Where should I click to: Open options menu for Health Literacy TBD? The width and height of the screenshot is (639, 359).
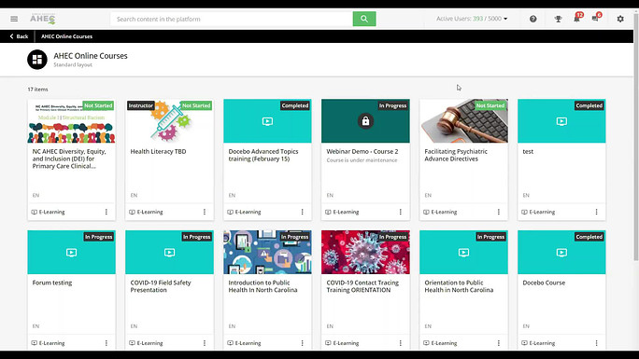(205, 212)
